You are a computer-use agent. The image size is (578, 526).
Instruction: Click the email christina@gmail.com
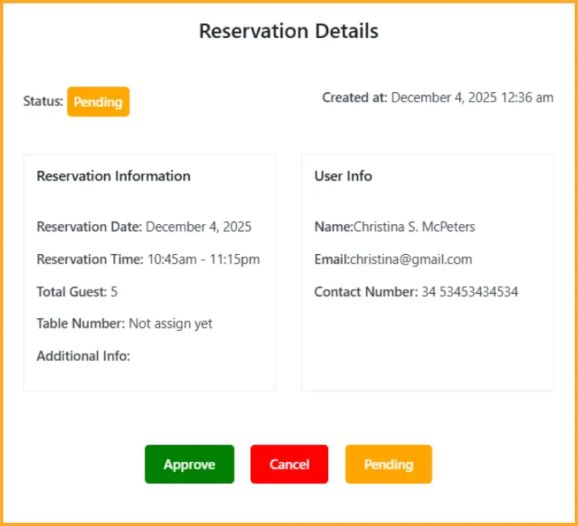click(x=411, y=260)
